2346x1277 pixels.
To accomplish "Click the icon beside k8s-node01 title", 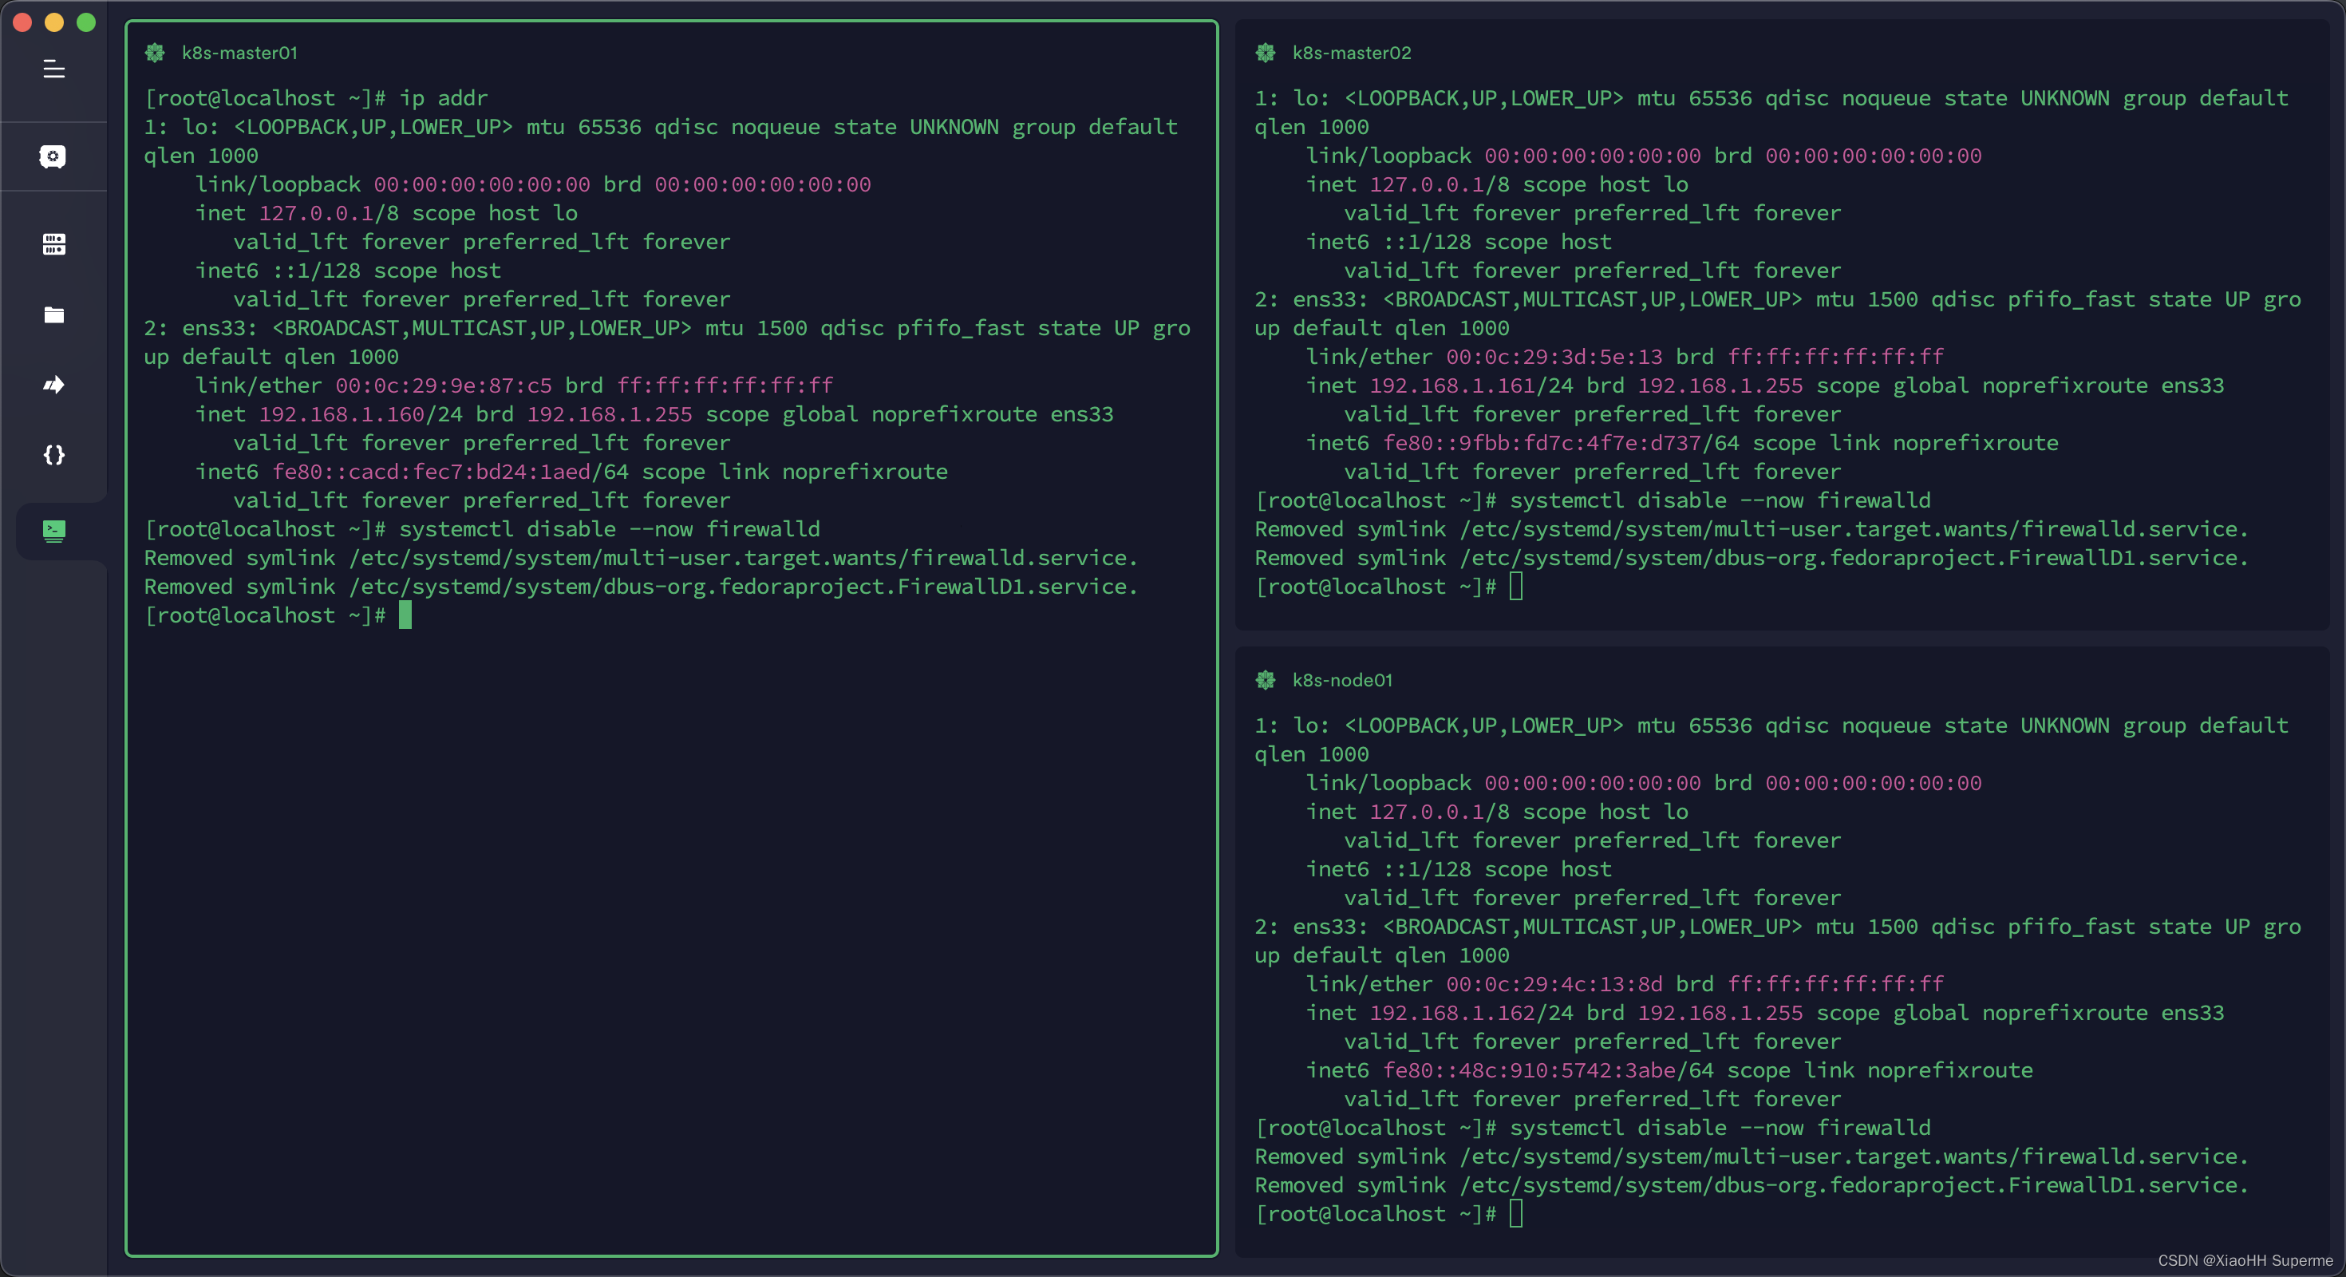I will point(1265,680).
